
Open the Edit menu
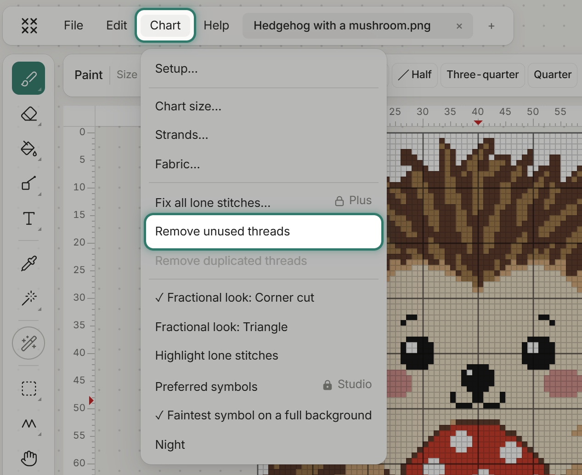click(x=117, y=25)
